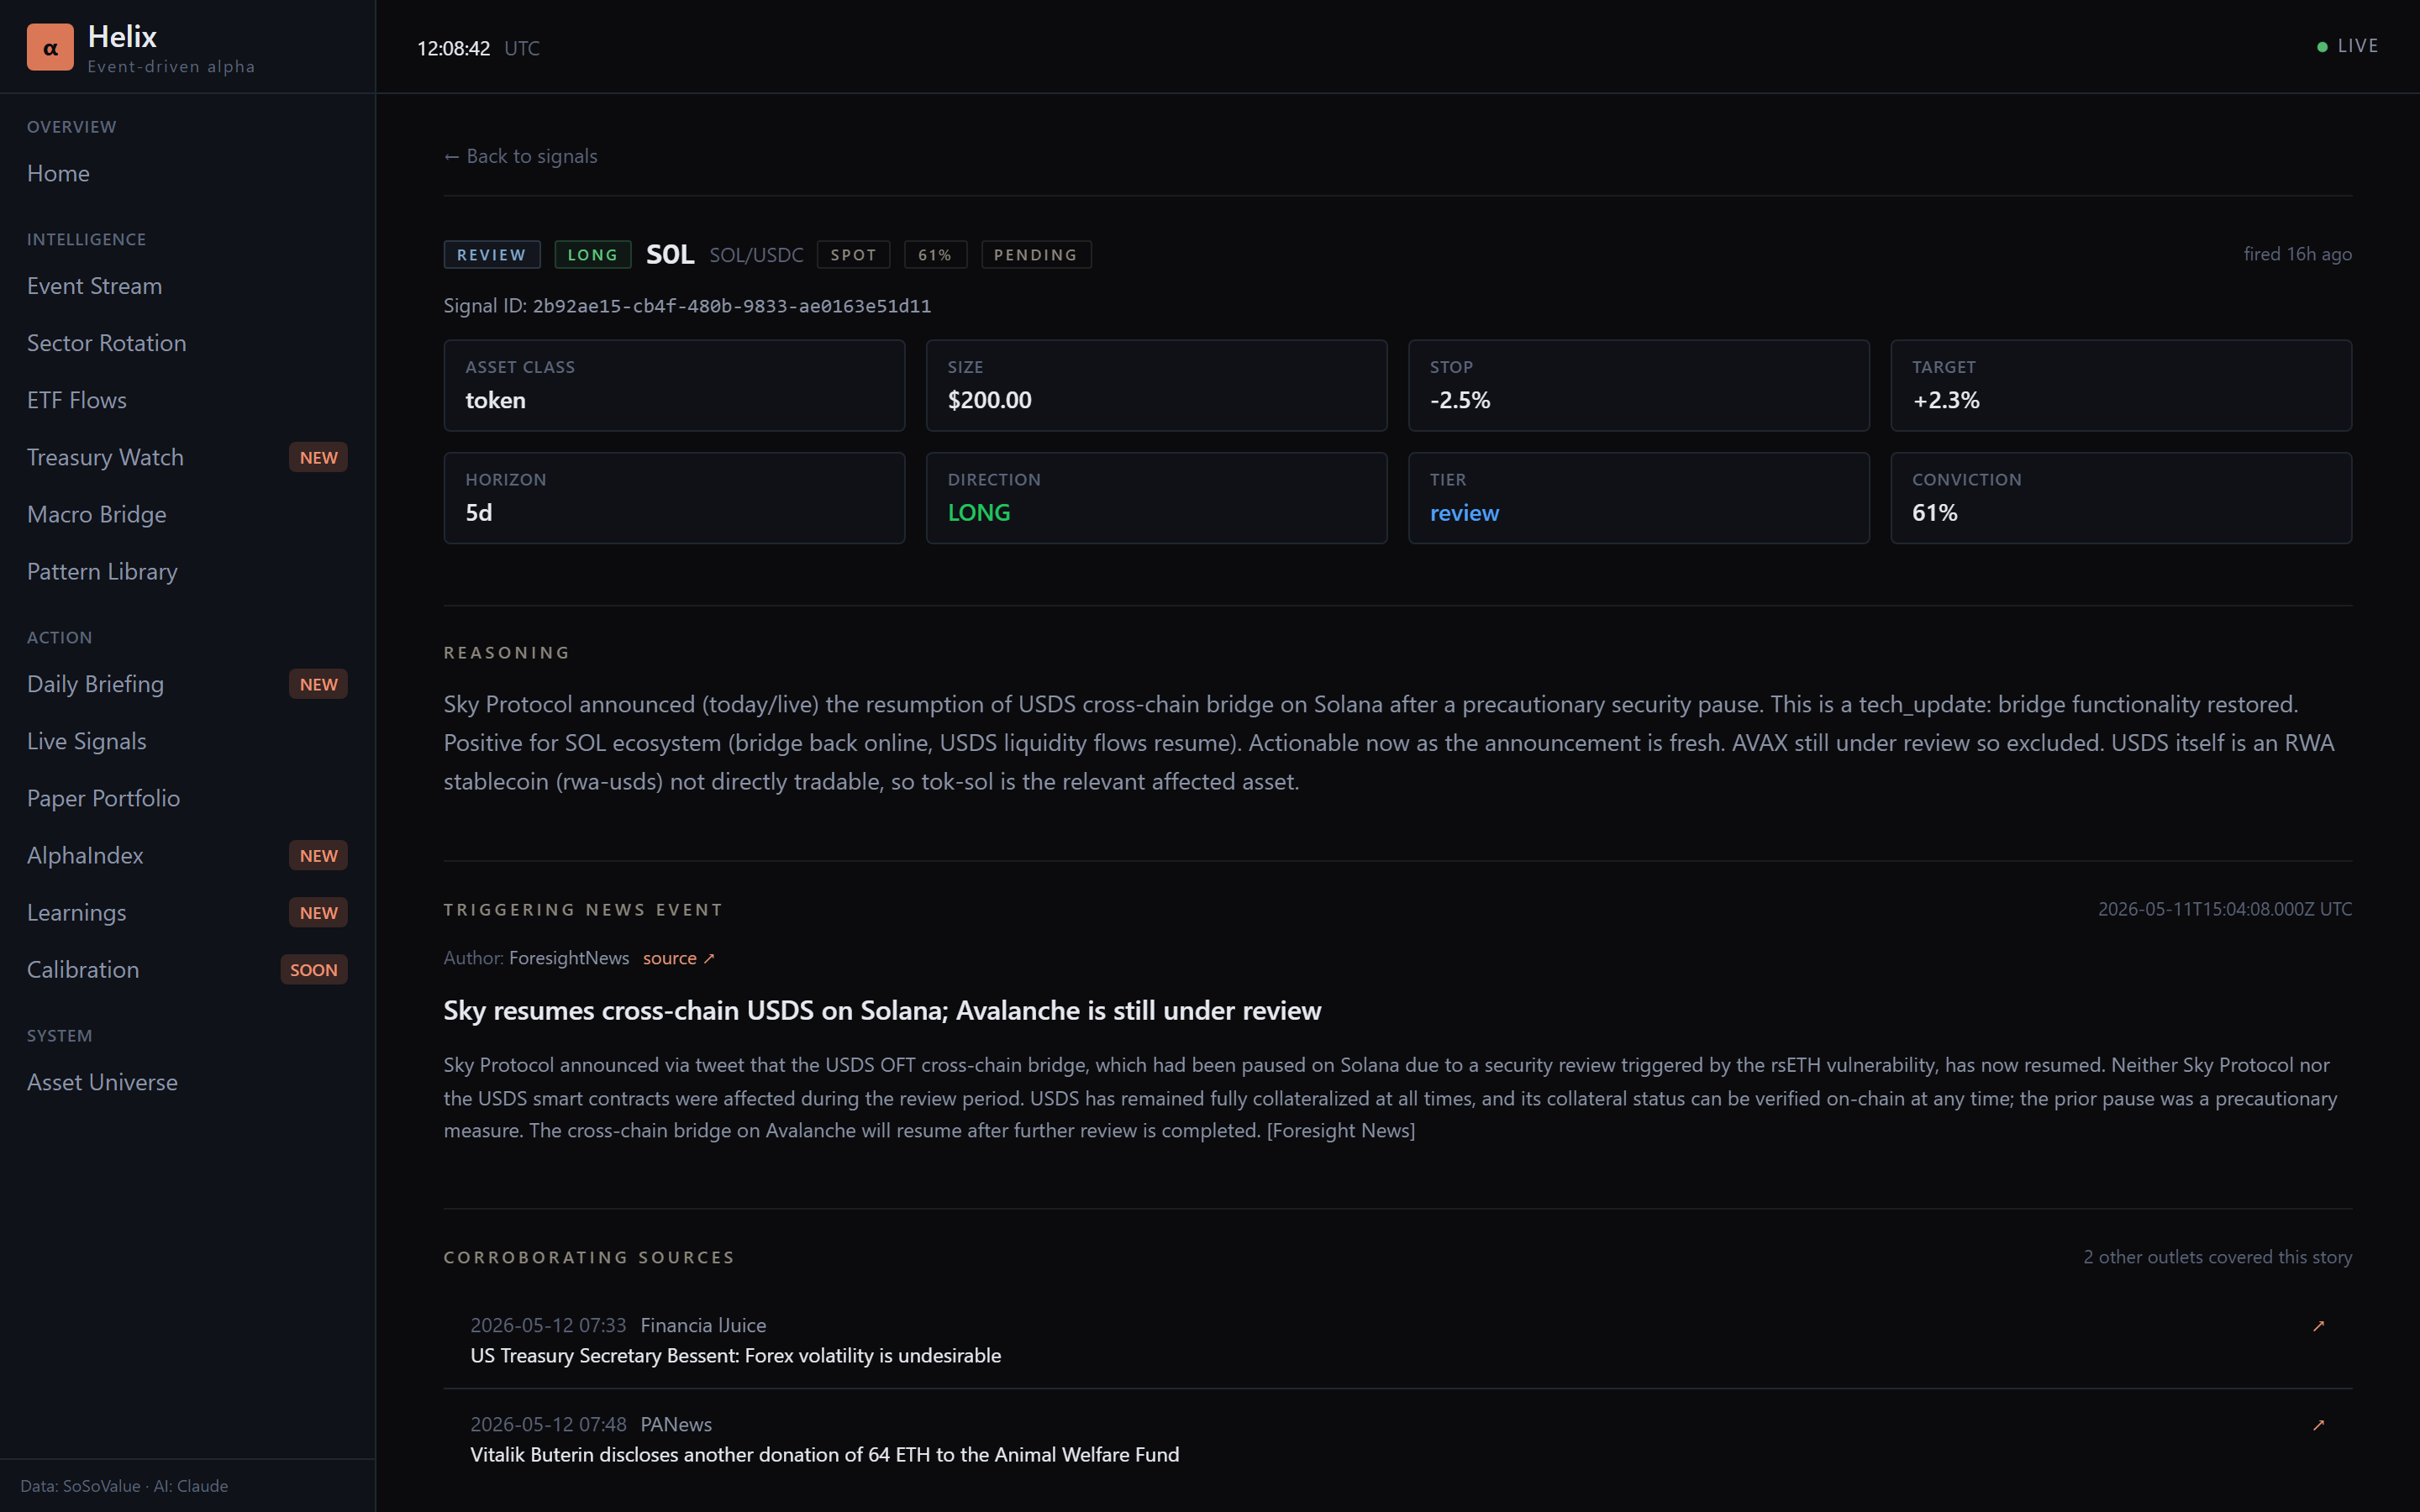The height and width of the screenshot is (1512, 2420).
Task: Click 'fired 16h ago' timestamp
Action: click(x=2297, y=254)
